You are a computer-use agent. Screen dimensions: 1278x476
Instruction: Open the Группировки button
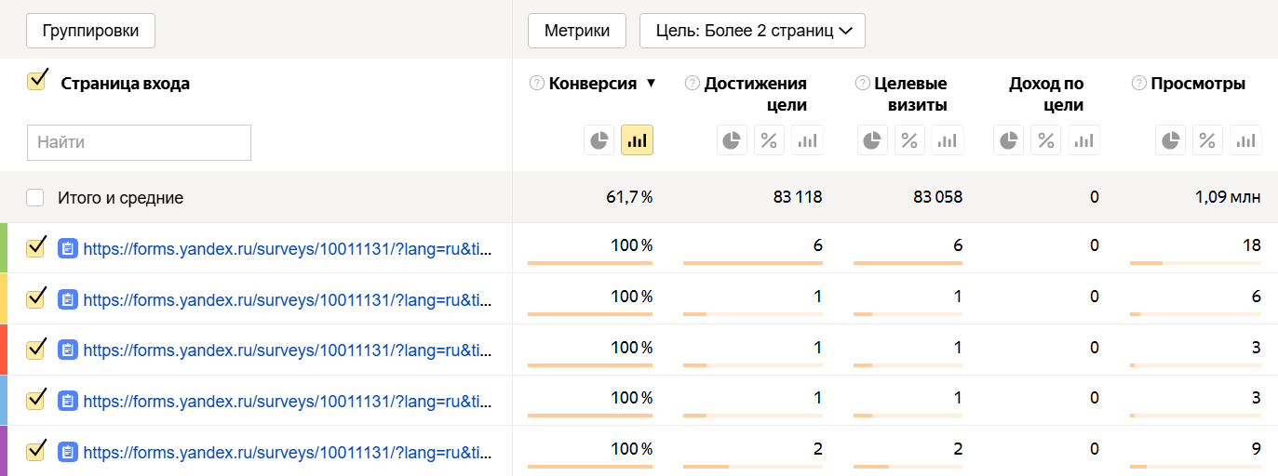90,31
